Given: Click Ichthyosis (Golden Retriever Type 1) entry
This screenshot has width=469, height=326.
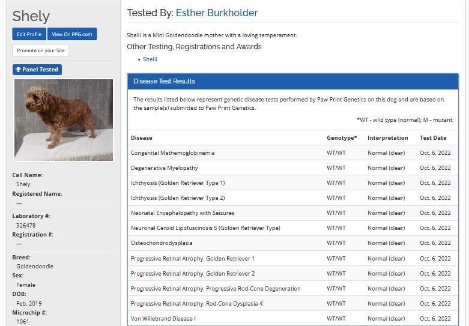Looking at the screenshot, I should click(x=178, y=183).
